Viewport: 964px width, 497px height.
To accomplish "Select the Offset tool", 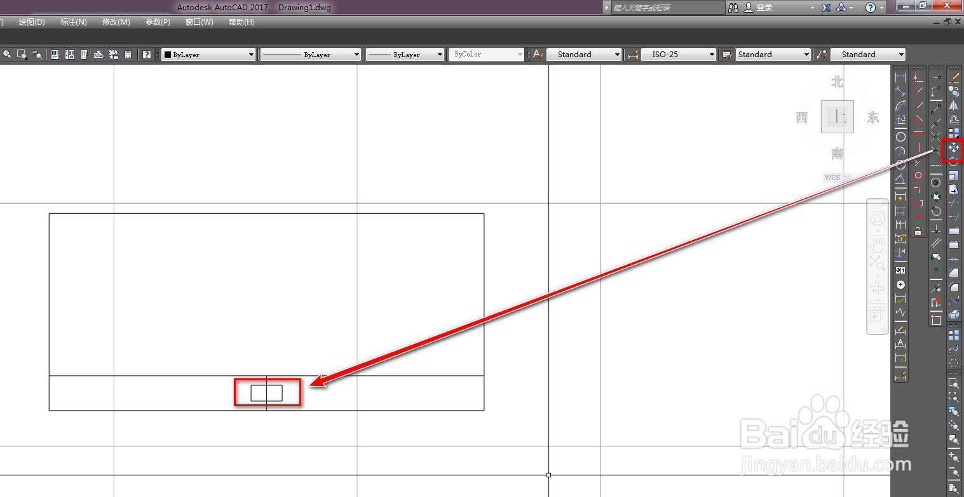I will [x=954, y=120].
